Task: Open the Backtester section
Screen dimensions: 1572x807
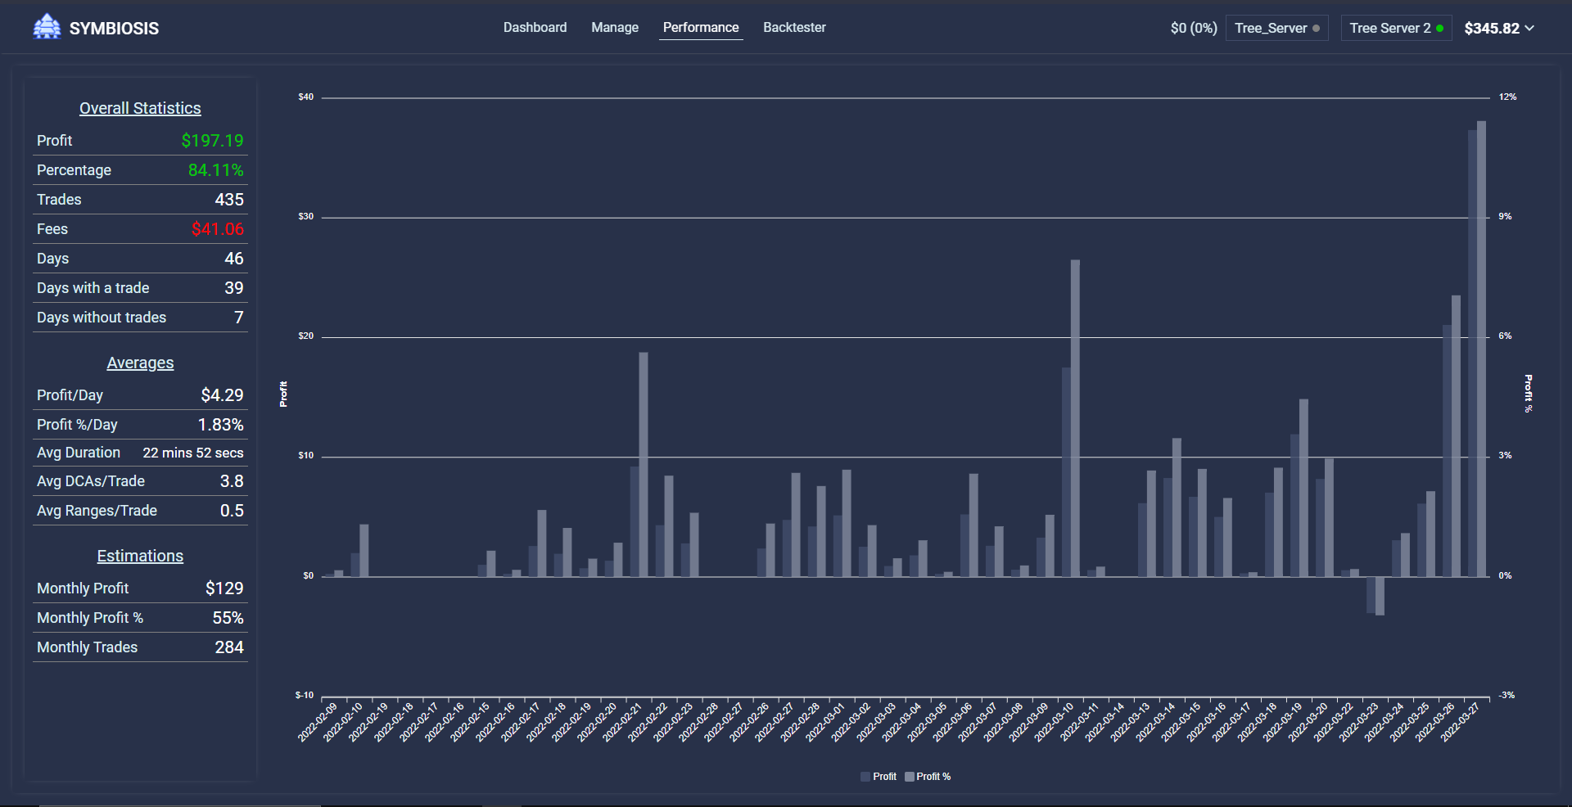Action: pos(794,27)
